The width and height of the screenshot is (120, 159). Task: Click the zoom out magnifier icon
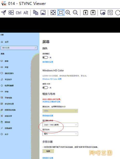[75, 13]
